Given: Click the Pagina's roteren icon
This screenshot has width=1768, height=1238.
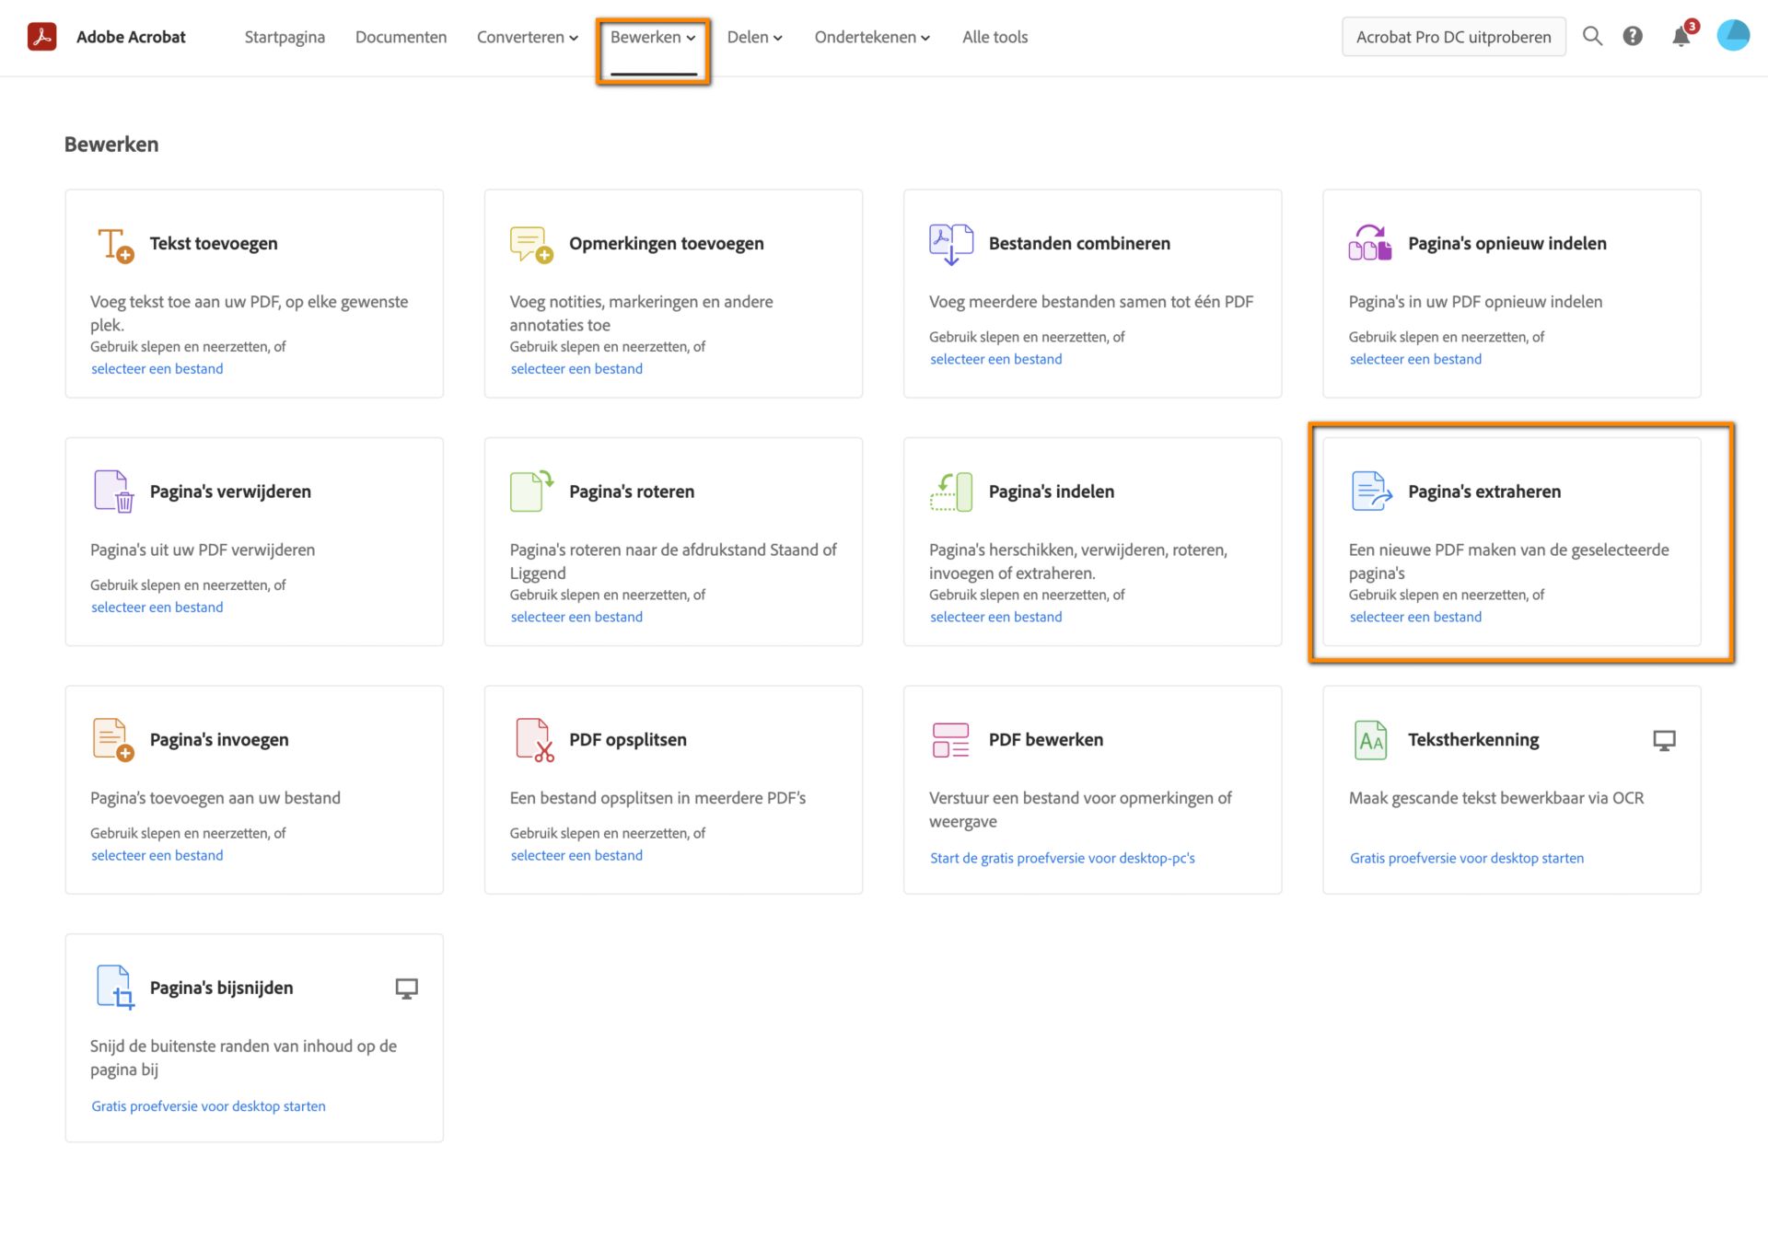Looking at the screenshot, I should click(531, 491).
